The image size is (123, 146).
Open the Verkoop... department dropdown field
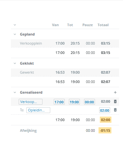pos(31,102)
